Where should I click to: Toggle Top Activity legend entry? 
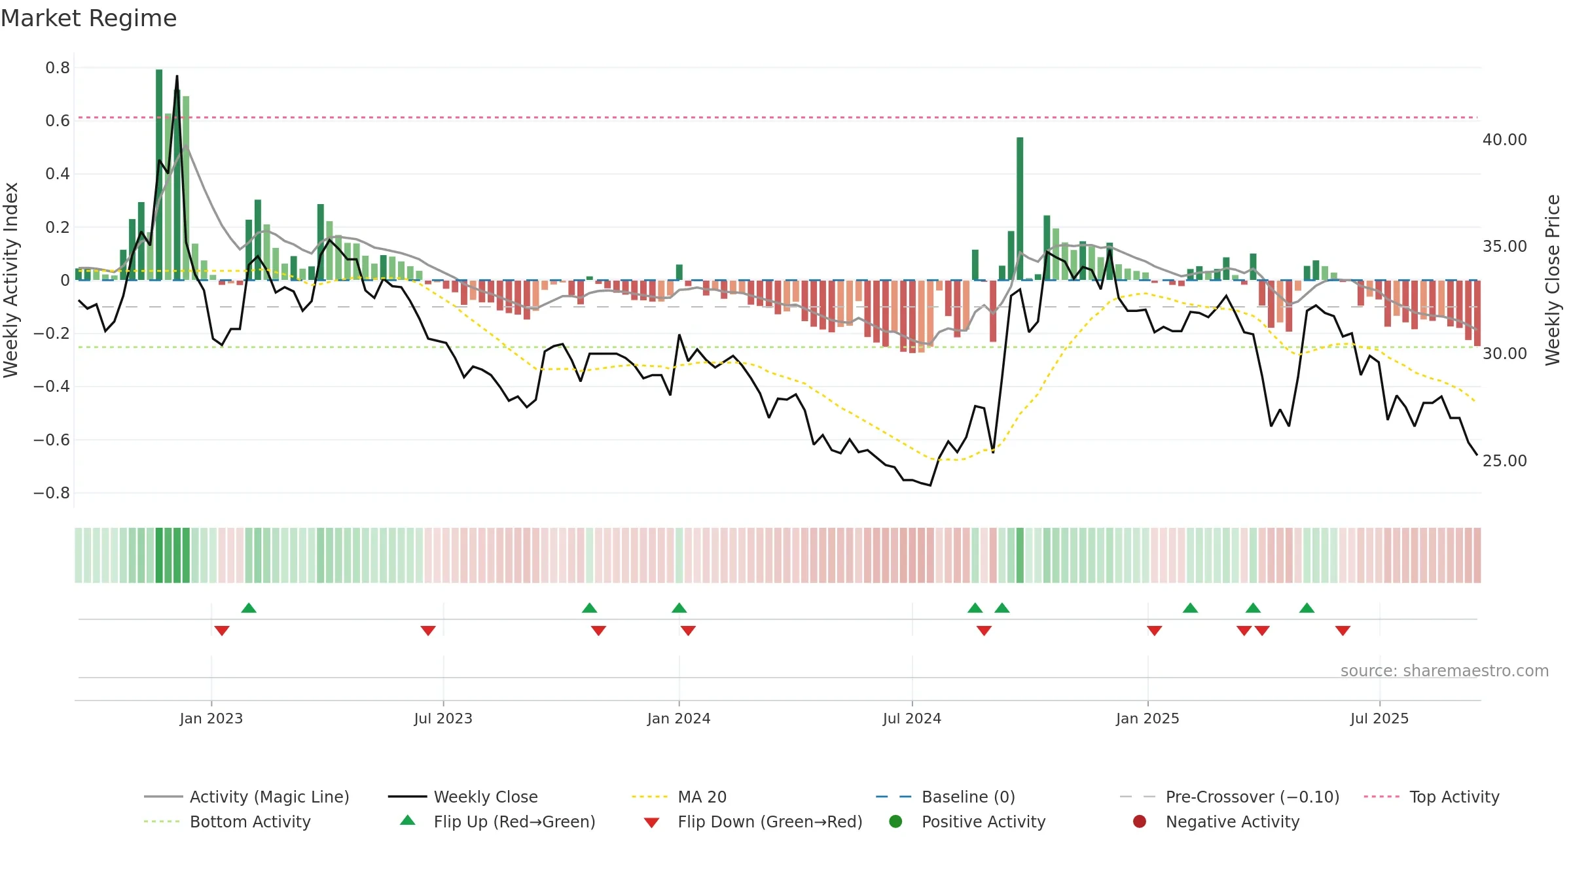[1432, 797]
